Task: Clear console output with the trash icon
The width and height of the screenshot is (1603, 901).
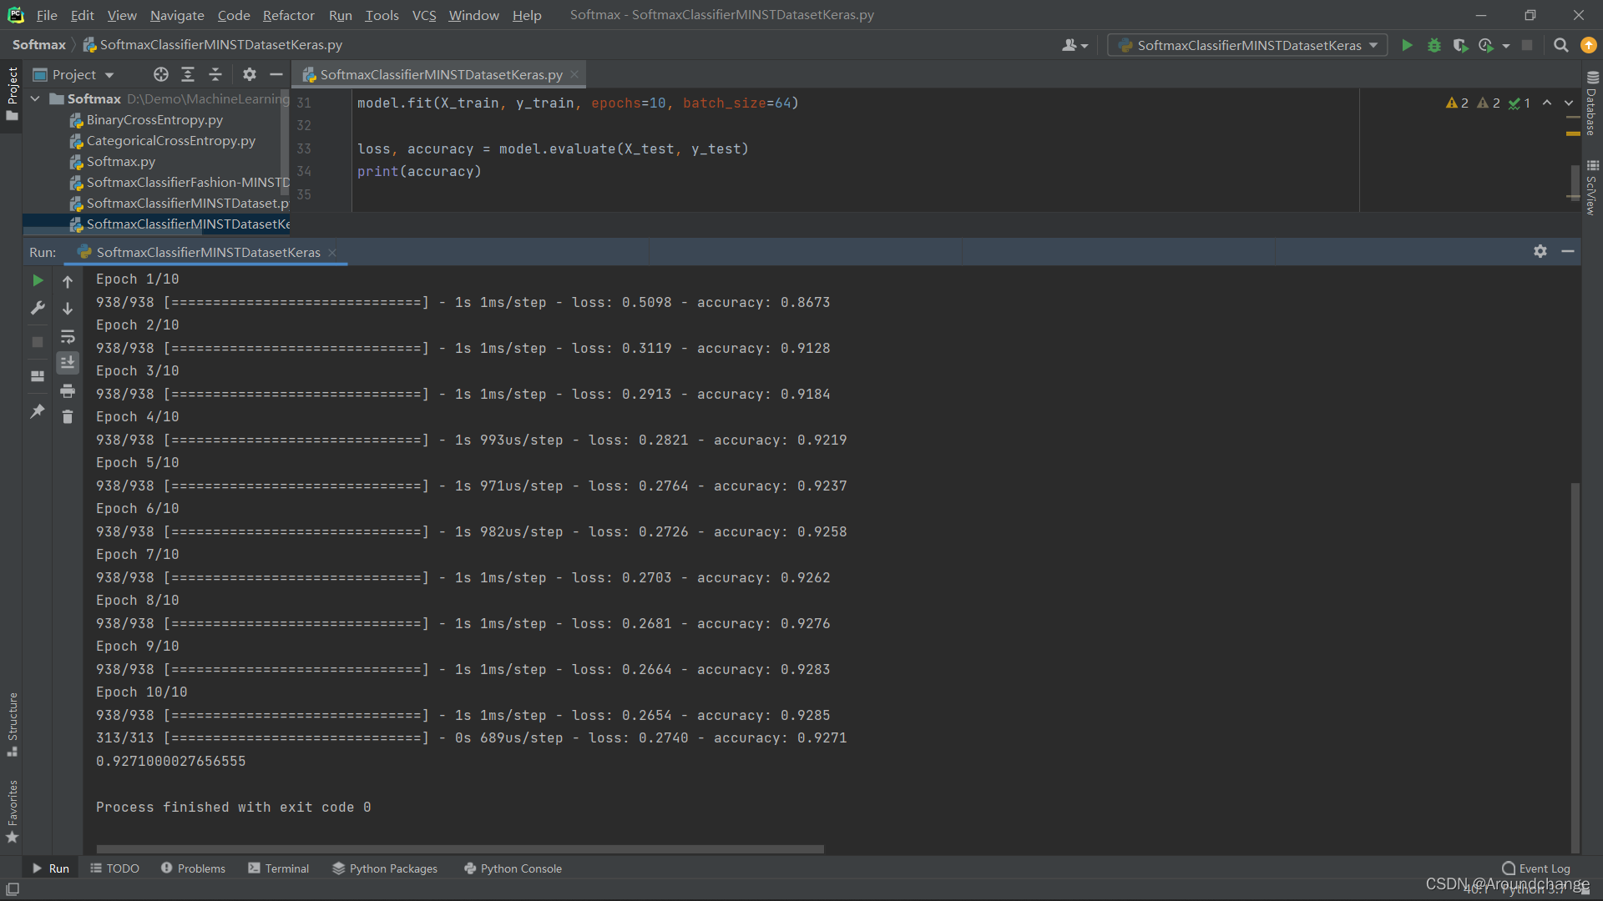Action: coord(68,417)
